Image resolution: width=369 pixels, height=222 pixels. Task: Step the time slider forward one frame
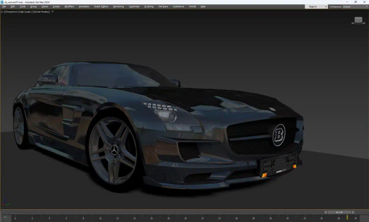(x=353, y=212)
